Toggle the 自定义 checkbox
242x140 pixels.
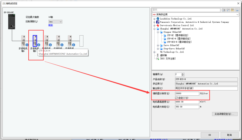(176, 98)
